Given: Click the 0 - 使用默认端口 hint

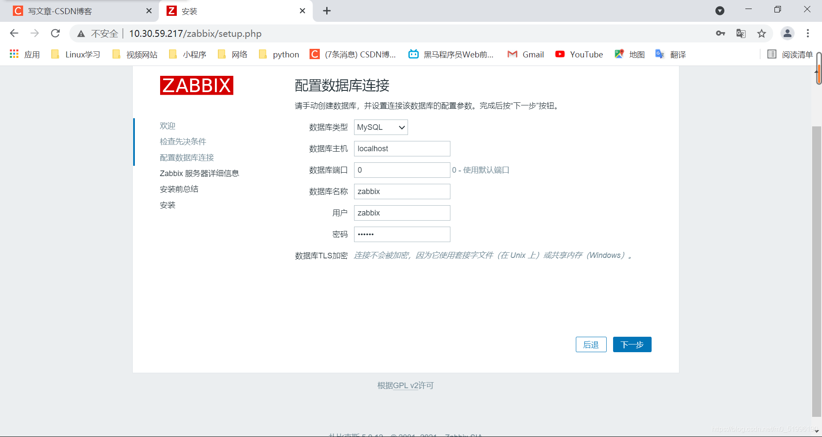Looking at the screenshot, I should tap(481, 170).
